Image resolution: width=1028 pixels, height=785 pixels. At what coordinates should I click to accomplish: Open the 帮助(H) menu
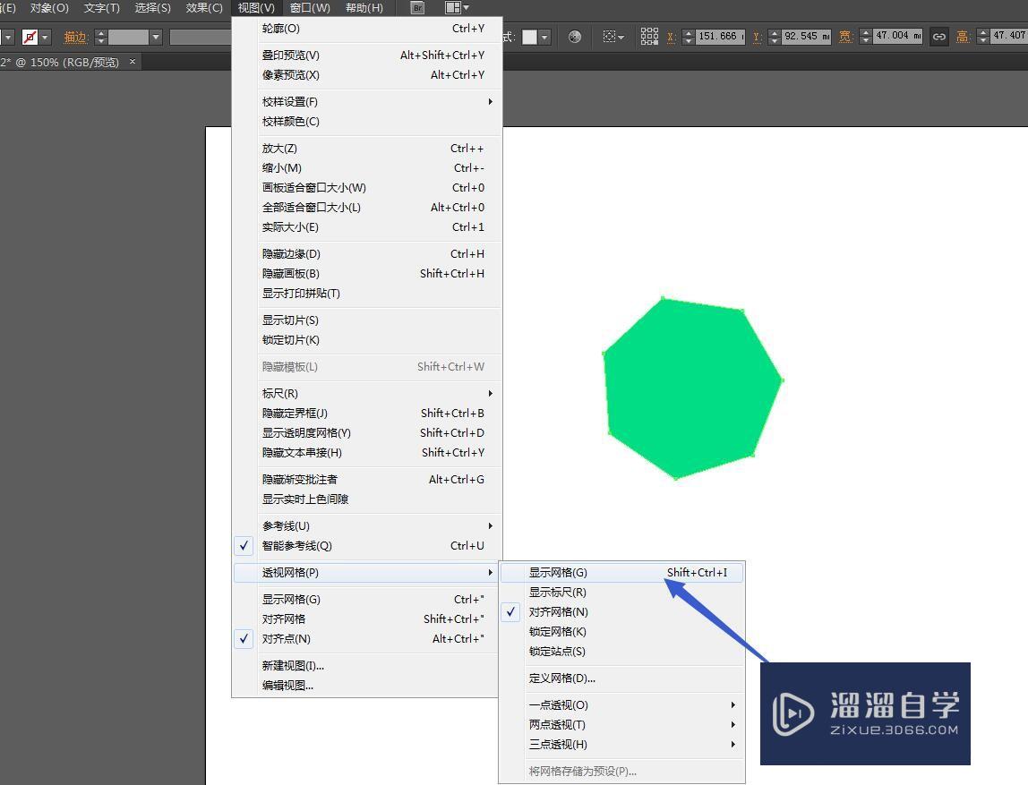364,8
